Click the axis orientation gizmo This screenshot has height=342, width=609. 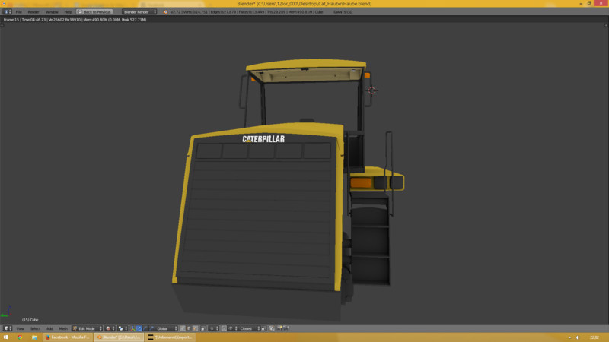click(6, 312)
